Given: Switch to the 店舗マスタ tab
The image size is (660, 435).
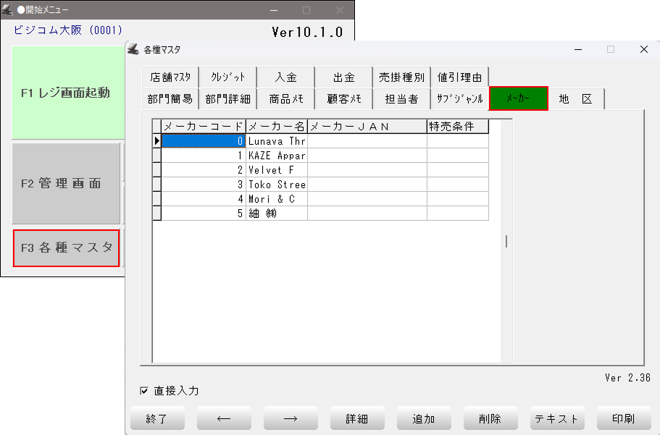Looking at the screenshot, I should (x=170, y=77).
